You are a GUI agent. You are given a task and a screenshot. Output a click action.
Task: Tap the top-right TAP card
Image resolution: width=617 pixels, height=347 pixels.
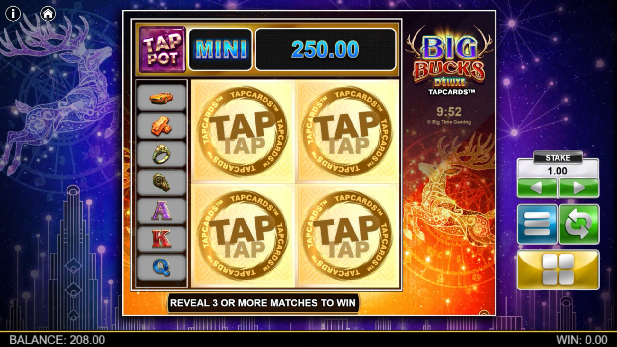click(x=347, y=131)
